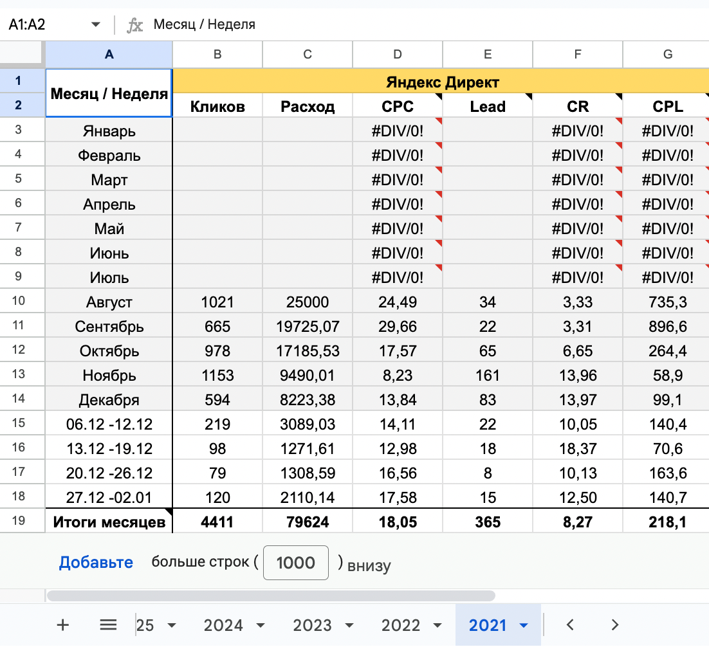
Task: Expand the 2022 sheet tab menu
Action: tap(437, 625)
